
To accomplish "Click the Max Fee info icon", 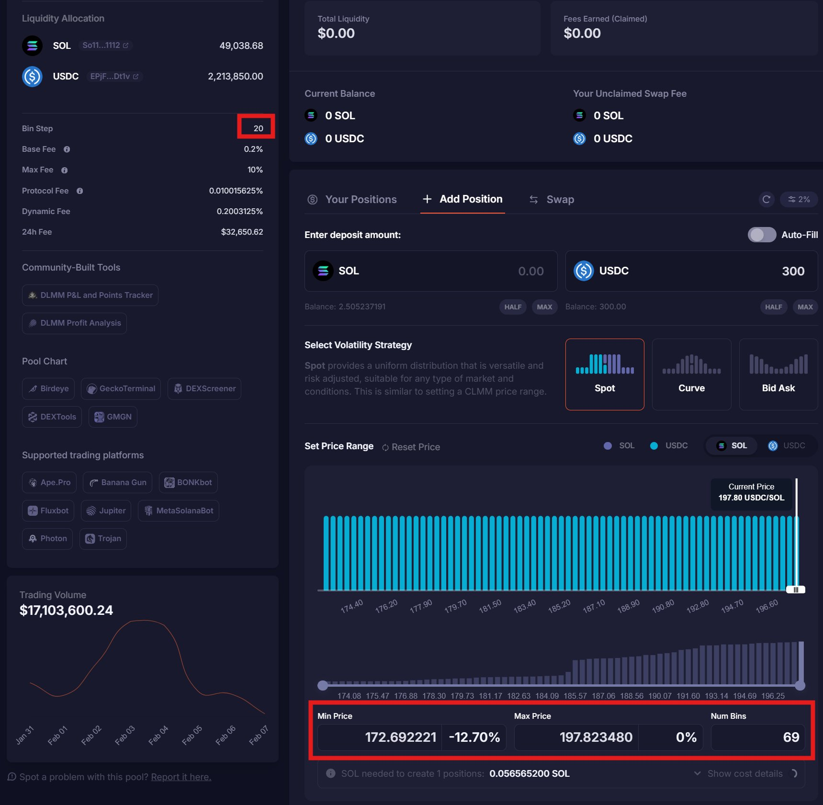I will 65,170.
